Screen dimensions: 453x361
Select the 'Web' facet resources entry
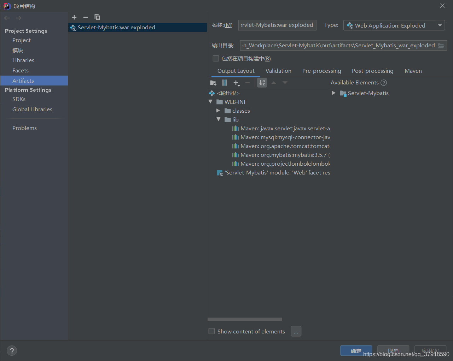[273, 173]
